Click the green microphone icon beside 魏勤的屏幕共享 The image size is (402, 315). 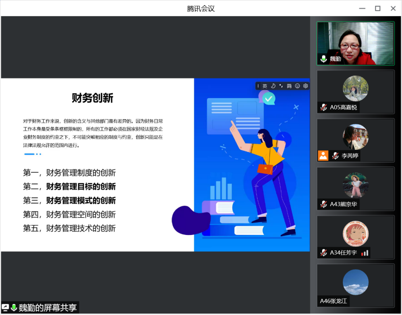tap(14, 307)
